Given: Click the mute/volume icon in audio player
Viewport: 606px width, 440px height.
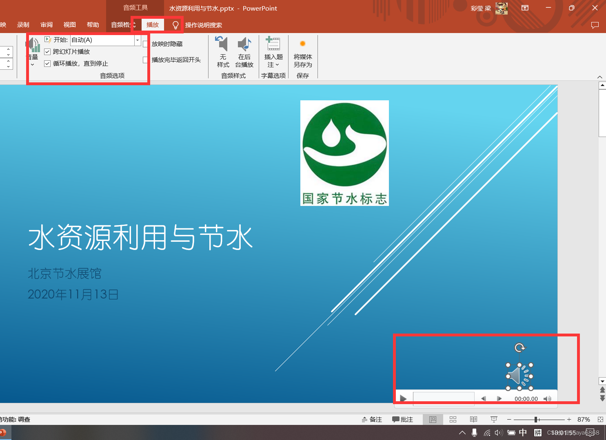Looking at the screenshot, I should point(547,398).
